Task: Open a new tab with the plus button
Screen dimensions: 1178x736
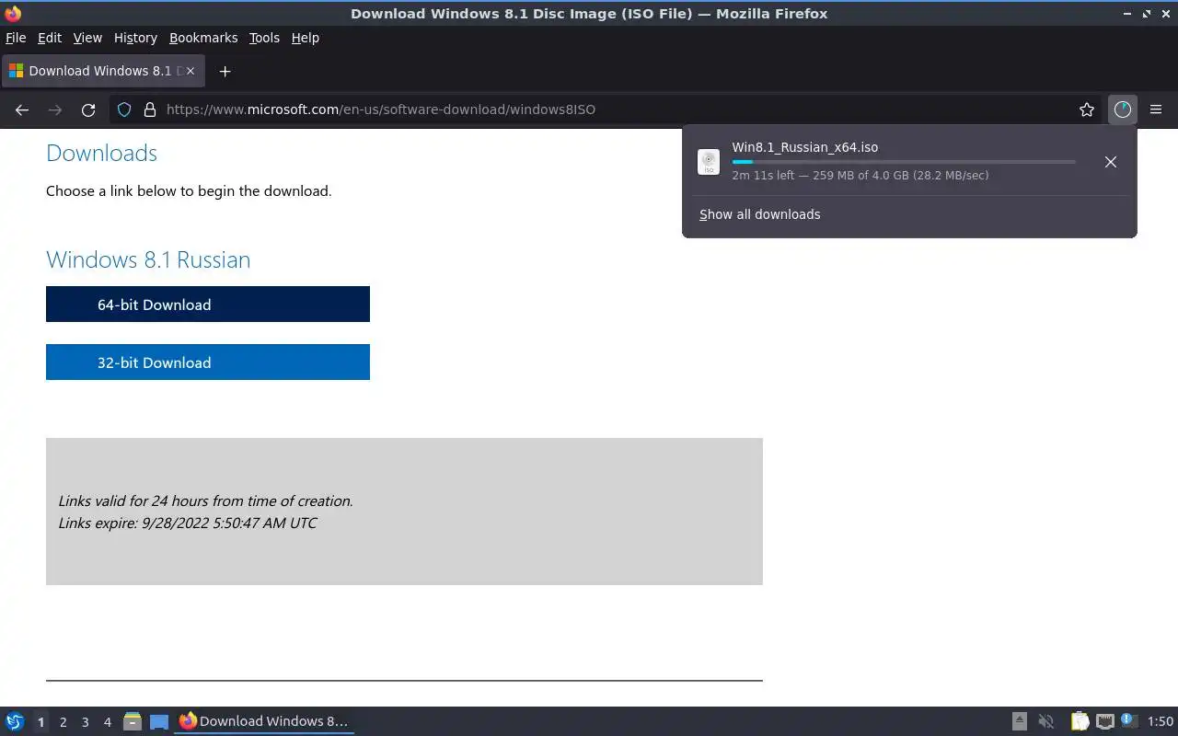Action: click(225, 71)
